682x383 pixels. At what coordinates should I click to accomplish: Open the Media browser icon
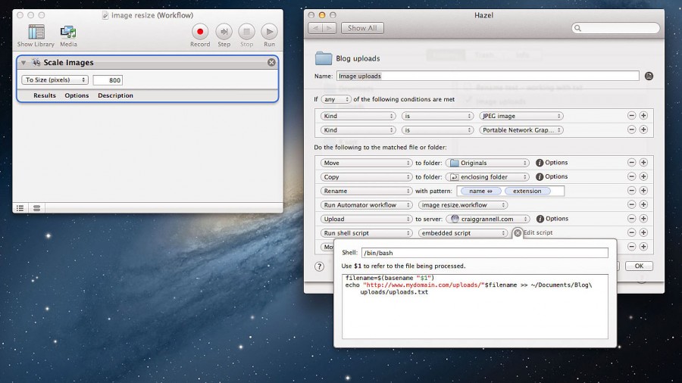(68, 32)
